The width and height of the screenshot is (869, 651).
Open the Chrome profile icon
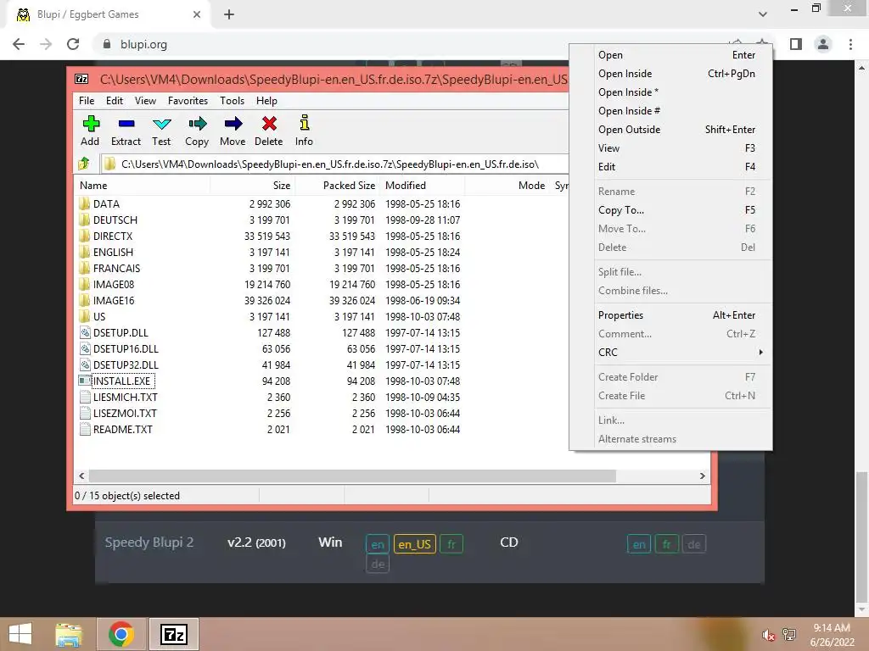coord(823,44)
